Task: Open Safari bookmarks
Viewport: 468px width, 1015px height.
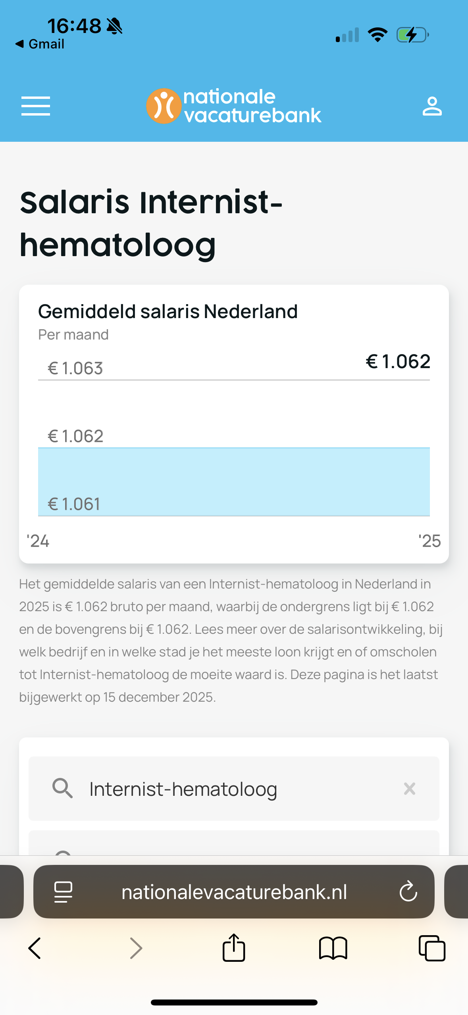Action: click(333, 948)
